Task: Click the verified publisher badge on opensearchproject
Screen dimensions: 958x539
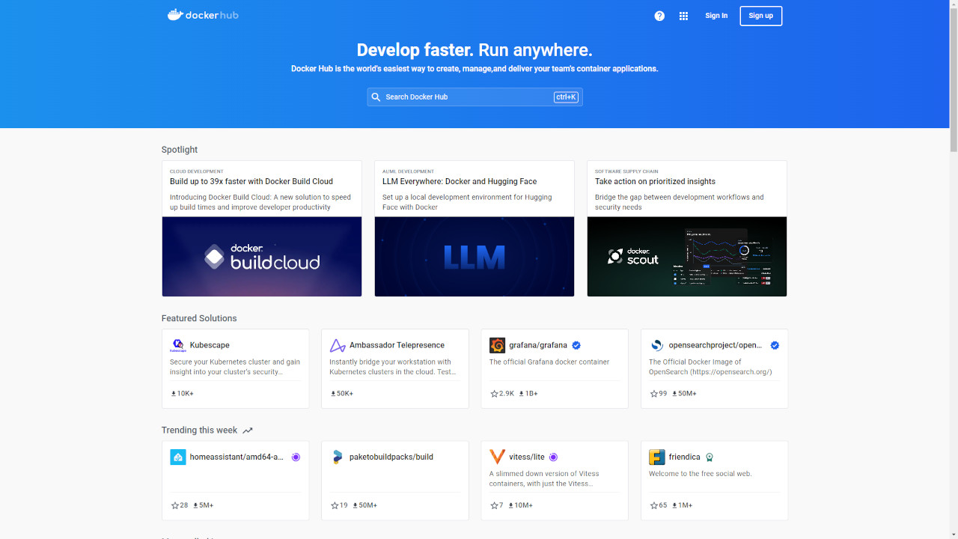Action: [x=775, y=345]
